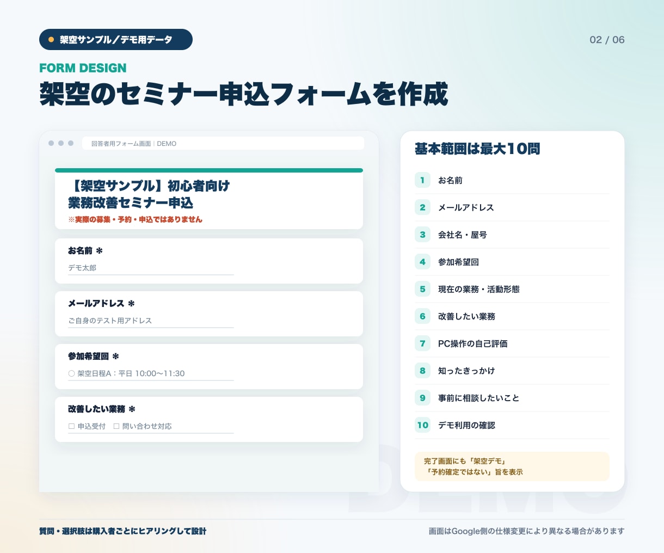Check the 申込受付 checkbox
Screen dimensions: 664x553
(x=71, y=426)
